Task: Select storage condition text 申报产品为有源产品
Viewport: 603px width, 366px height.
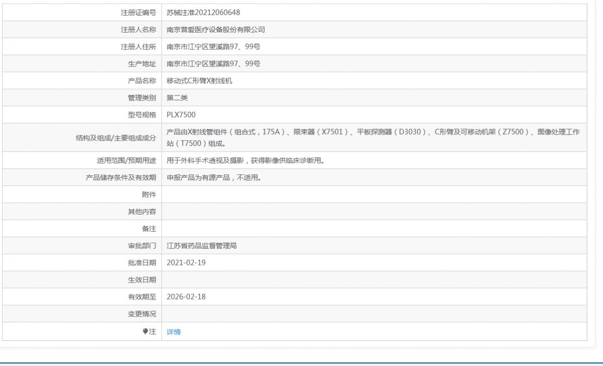Action: 198,178
